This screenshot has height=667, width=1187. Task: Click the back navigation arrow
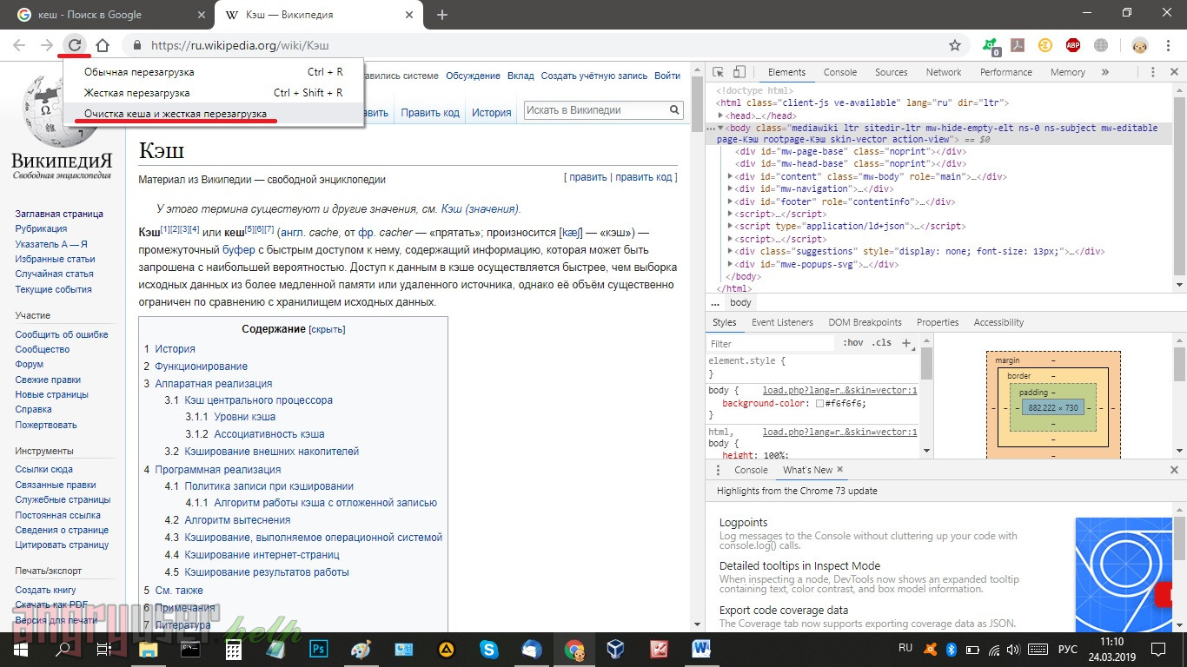(x=19, y=45)
